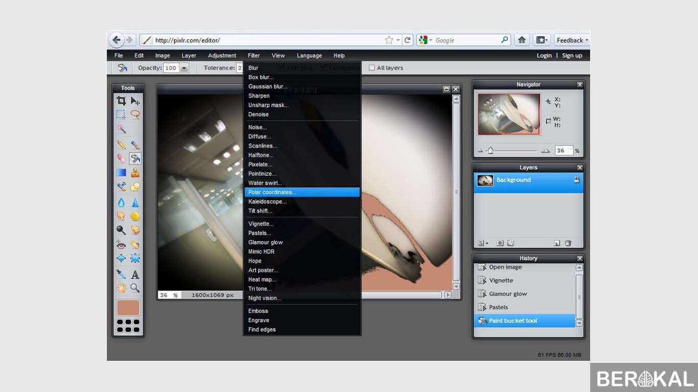Open layer styles icon in Layers panel
This screenshot has width=698, height=392.
click(510, 243)
